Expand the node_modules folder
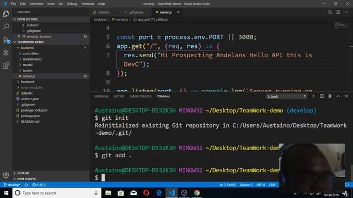Image resolution: width=353 pixels, height=198 pixels. pos(51,87)
